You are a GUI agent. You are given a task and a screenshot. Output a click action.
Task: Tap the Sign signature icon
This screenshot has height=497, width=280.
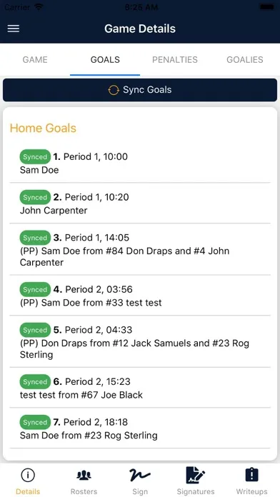point(140,475)
